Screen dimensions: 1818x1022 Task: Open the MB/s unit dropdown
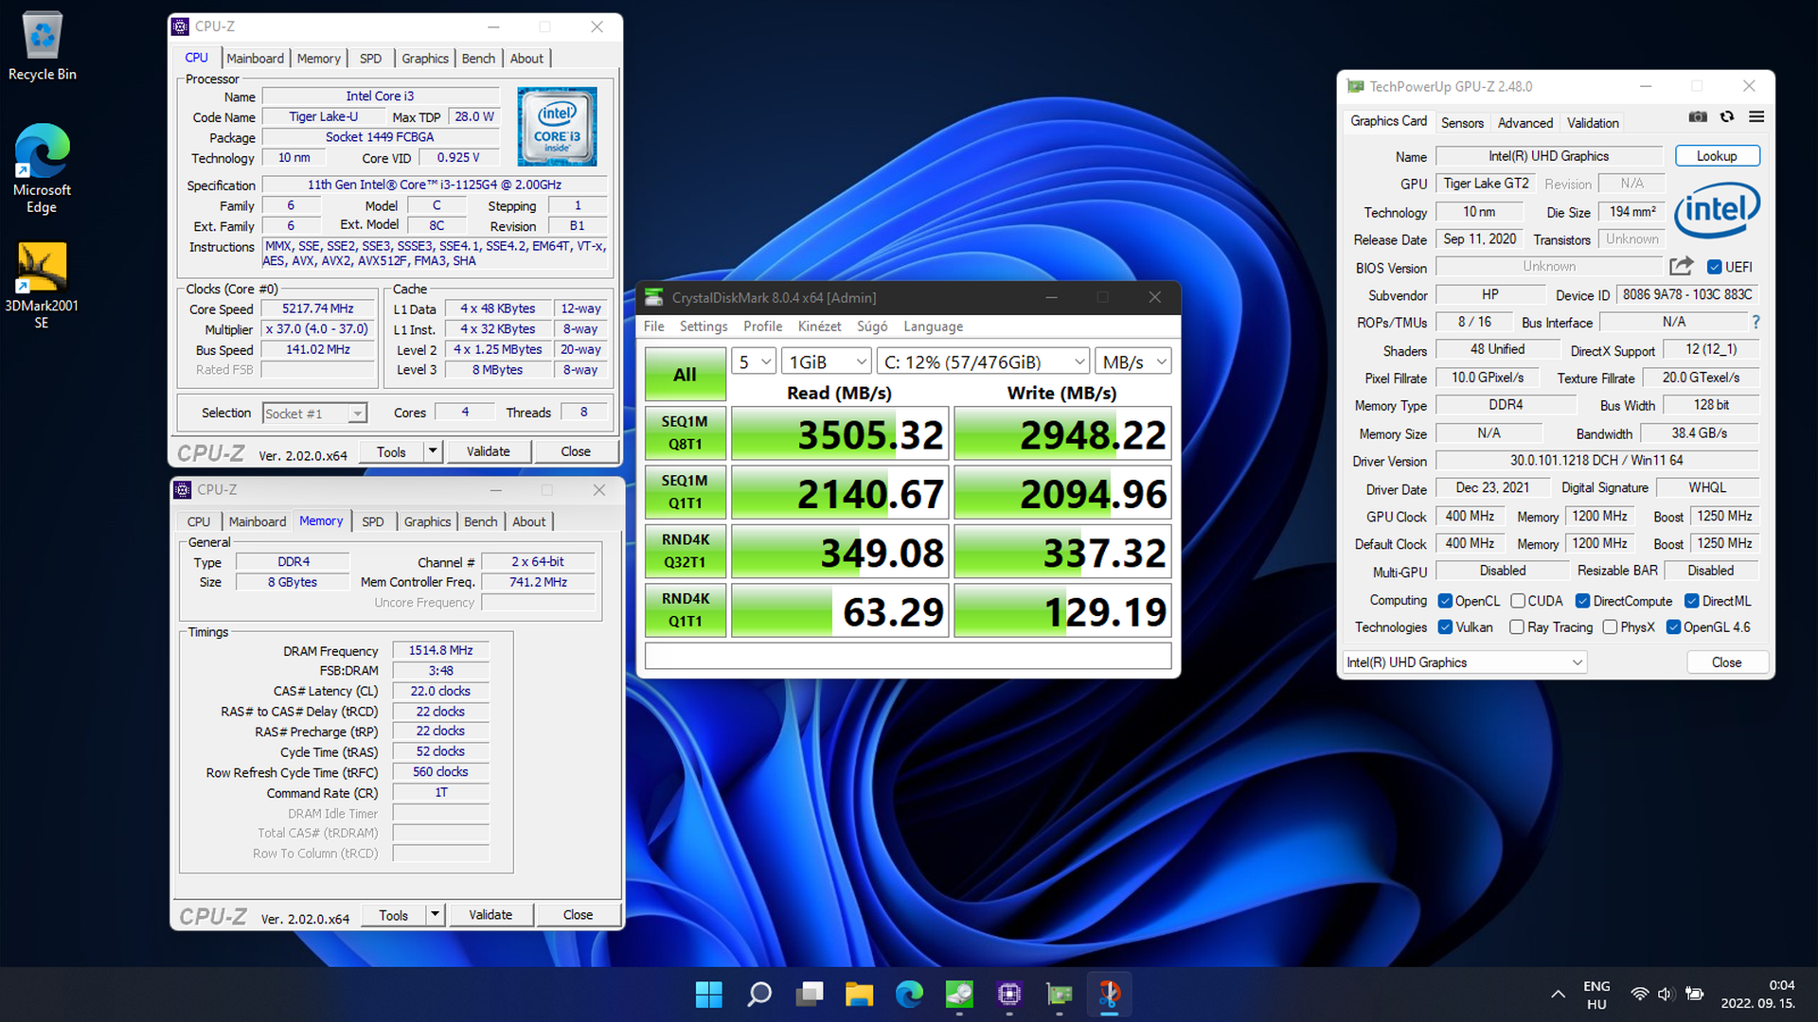[1133, 361]
